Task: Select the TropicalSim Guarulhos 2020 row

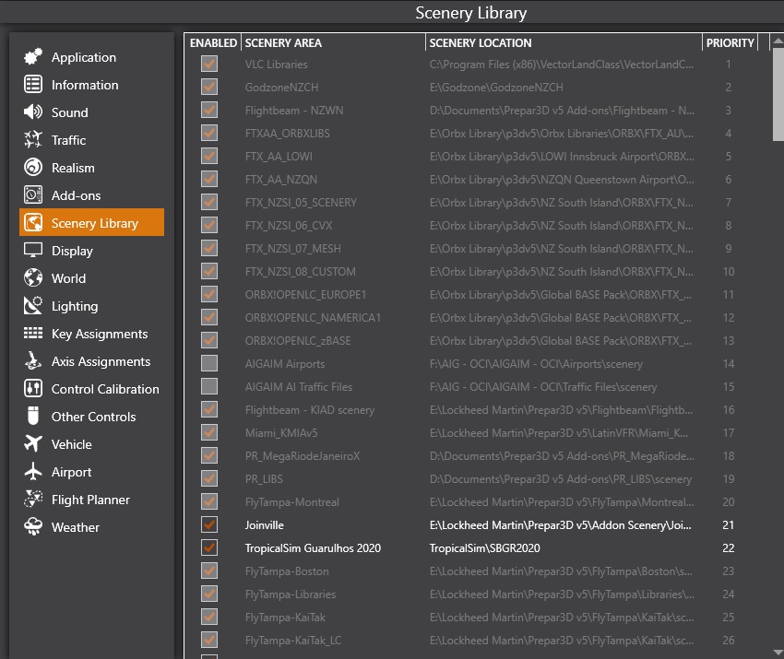Action: pos(477,547)
